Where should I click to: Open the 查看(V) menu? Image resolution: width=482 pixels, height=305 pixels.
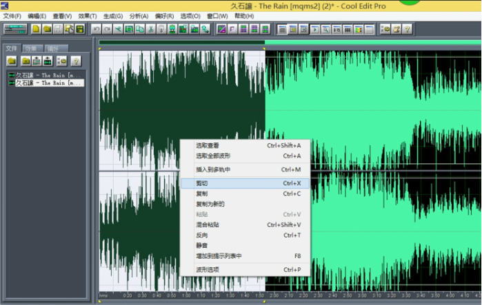pos(62,16)
